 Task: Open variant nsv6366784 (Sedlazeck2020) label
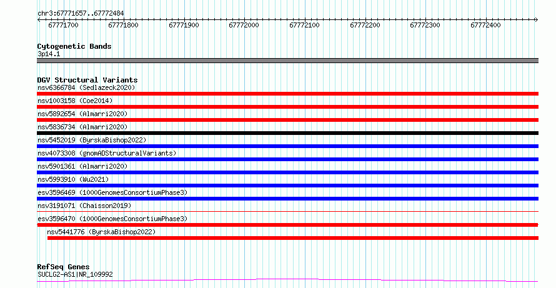86,87
